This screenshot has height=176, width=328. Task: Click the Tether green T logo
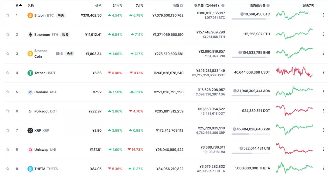pyautogui.click(x=30, y=73)
